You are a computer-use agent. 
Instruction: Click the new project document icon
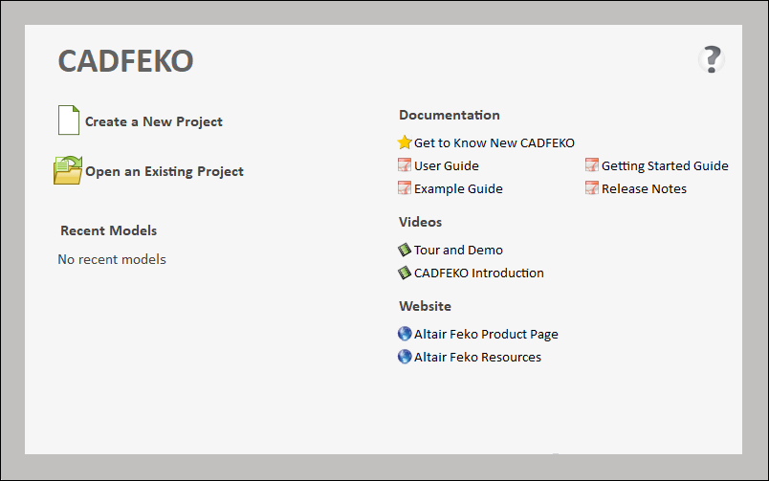click(x=69, y=120)
